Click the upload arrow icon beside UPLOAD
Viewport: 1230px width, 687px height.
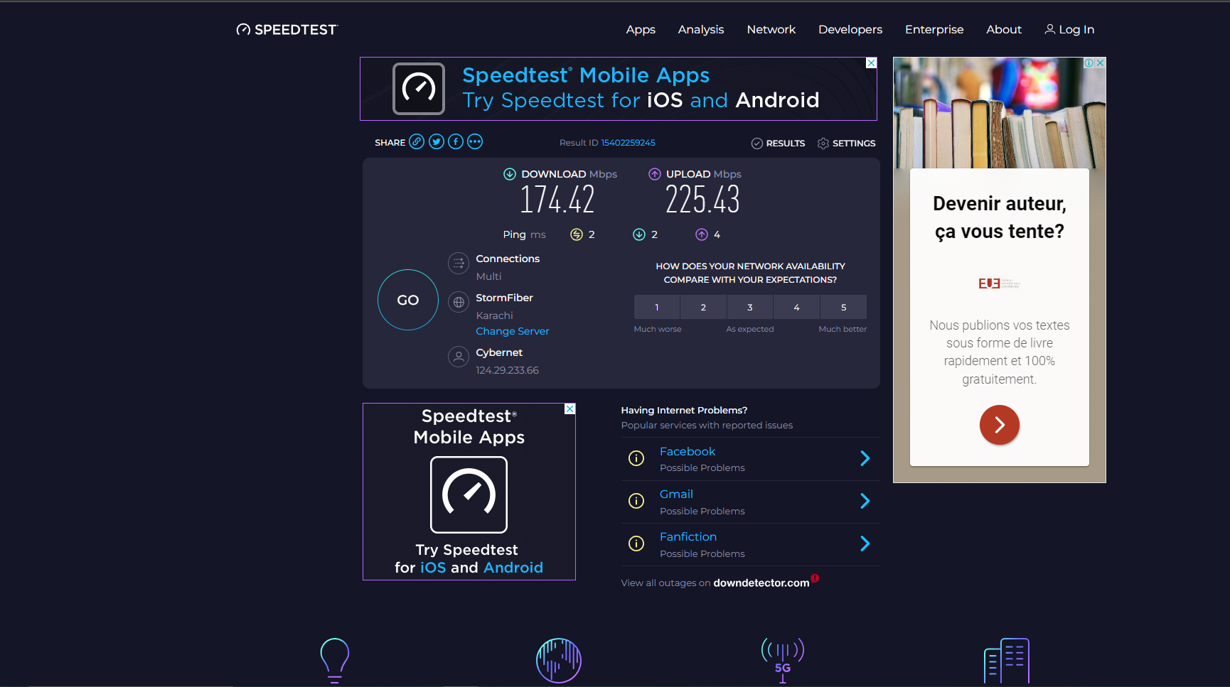(655, 174)
